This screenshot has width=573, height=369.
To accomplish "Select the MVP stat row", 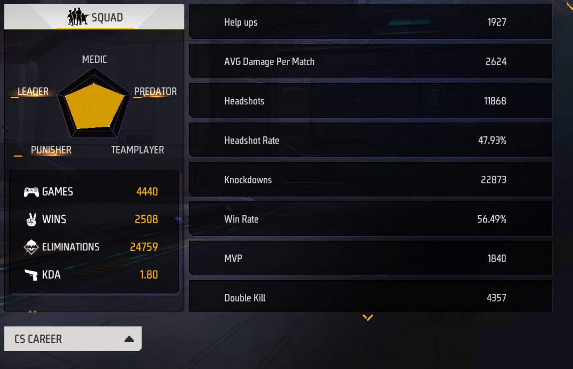I will point(370,258).
